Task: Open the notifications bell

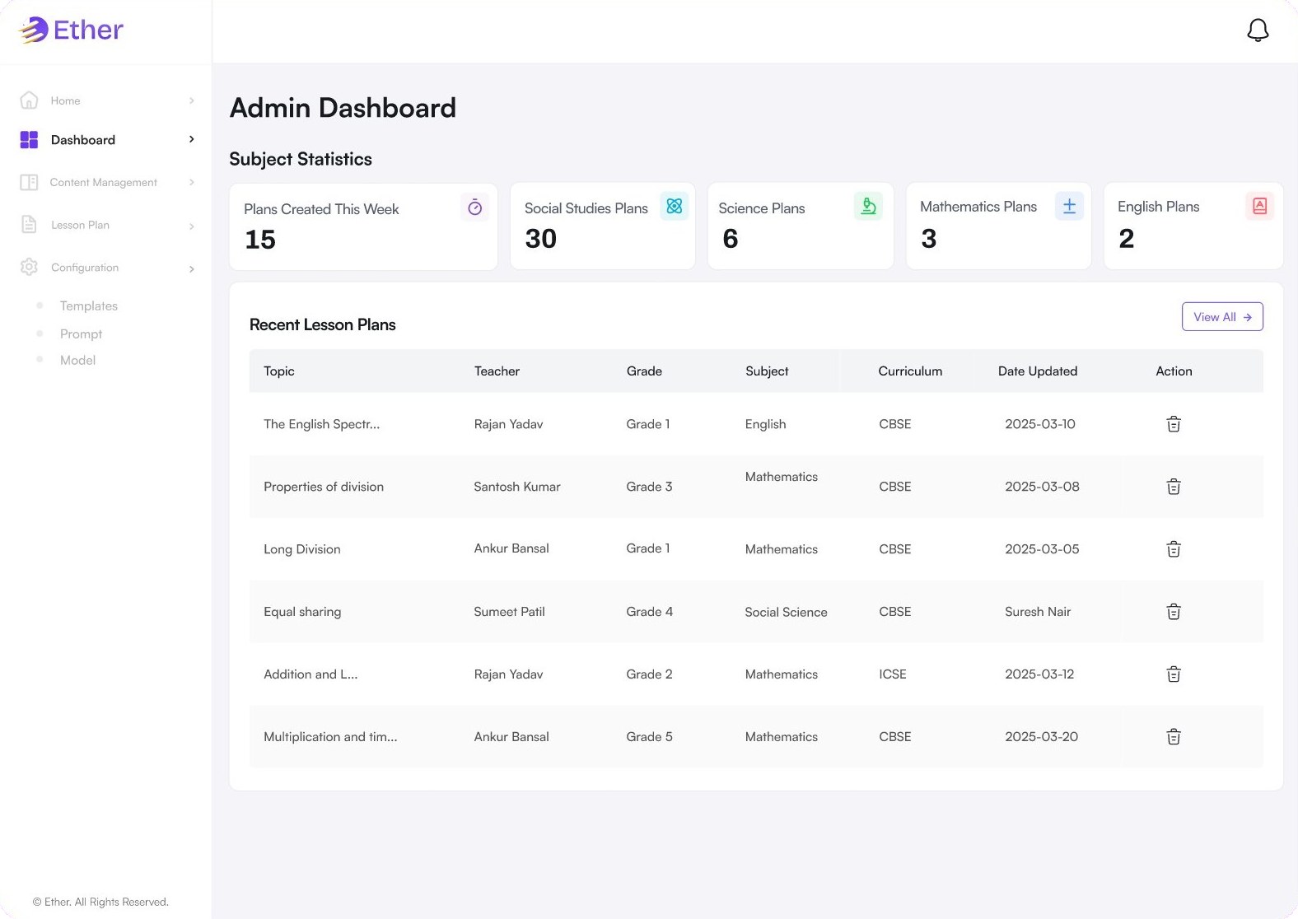Action: 1258,30
